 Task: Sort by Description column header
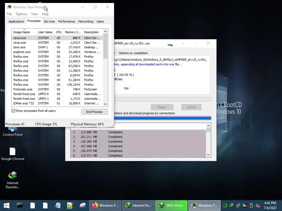(93, 32)
